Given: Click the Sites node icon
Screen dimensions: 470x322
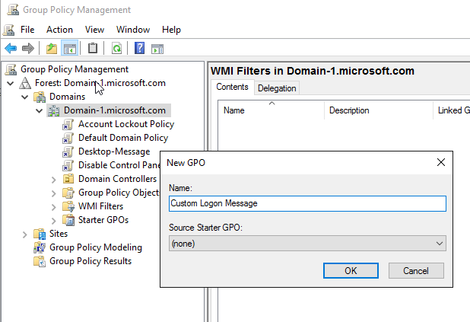Looking at the screenshot, I should coord(40,234).
